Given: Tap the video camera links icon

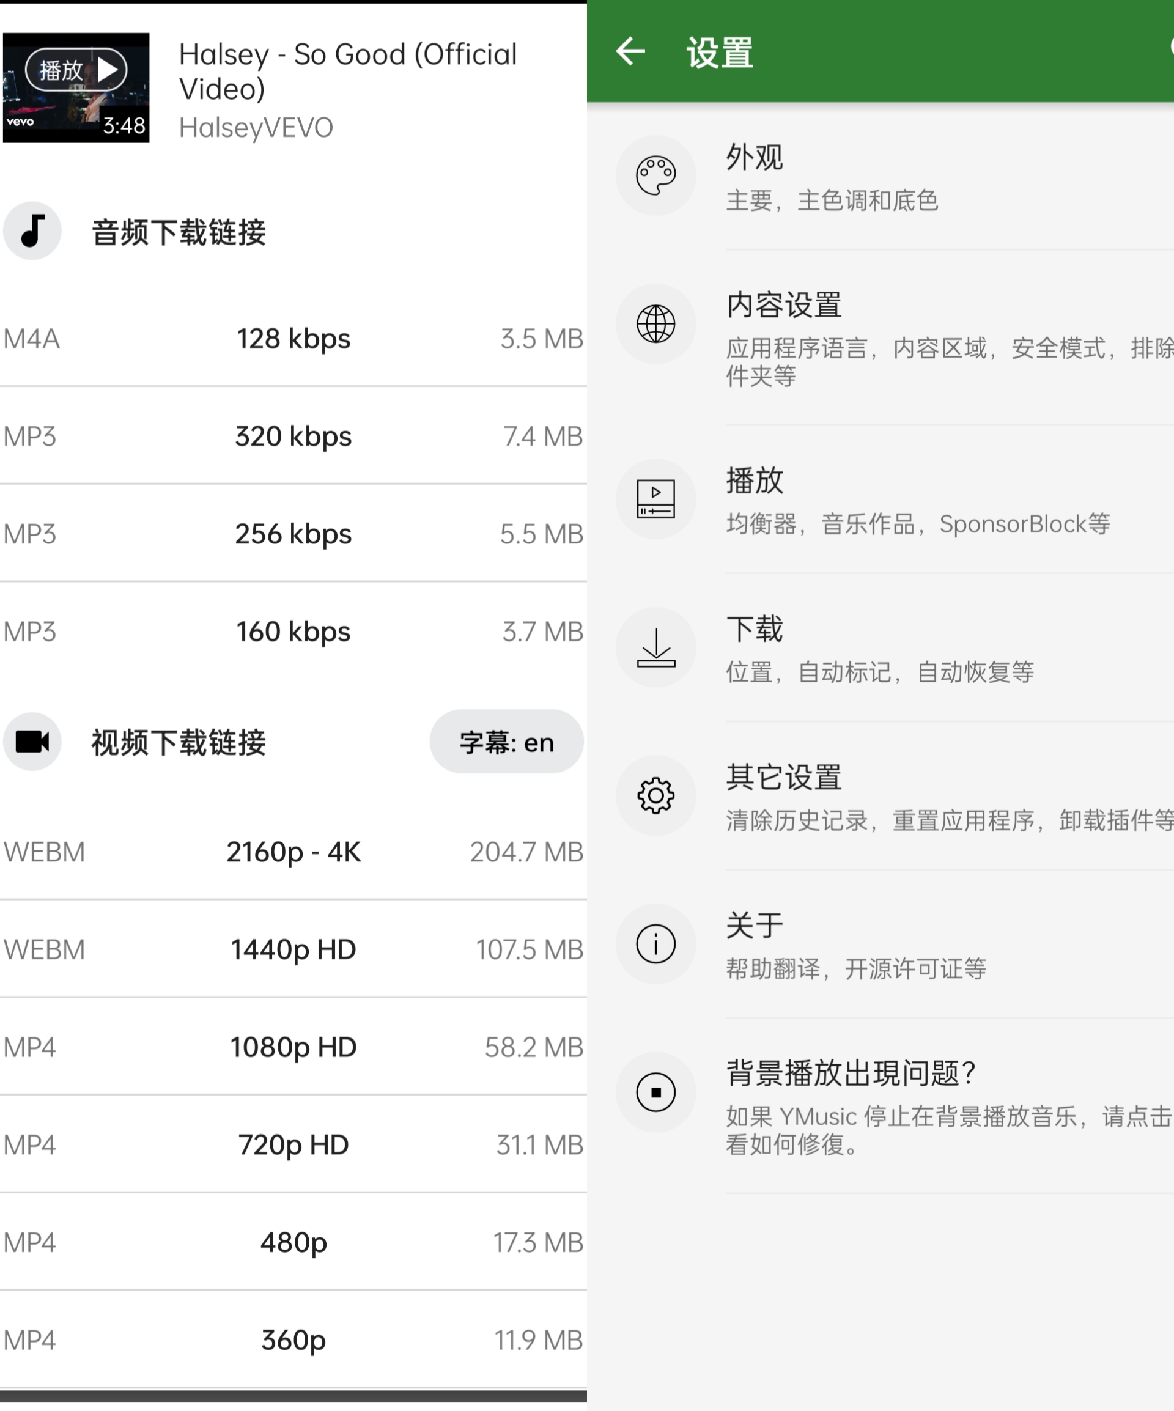Looking at the screenshot, I should (32, 742).
